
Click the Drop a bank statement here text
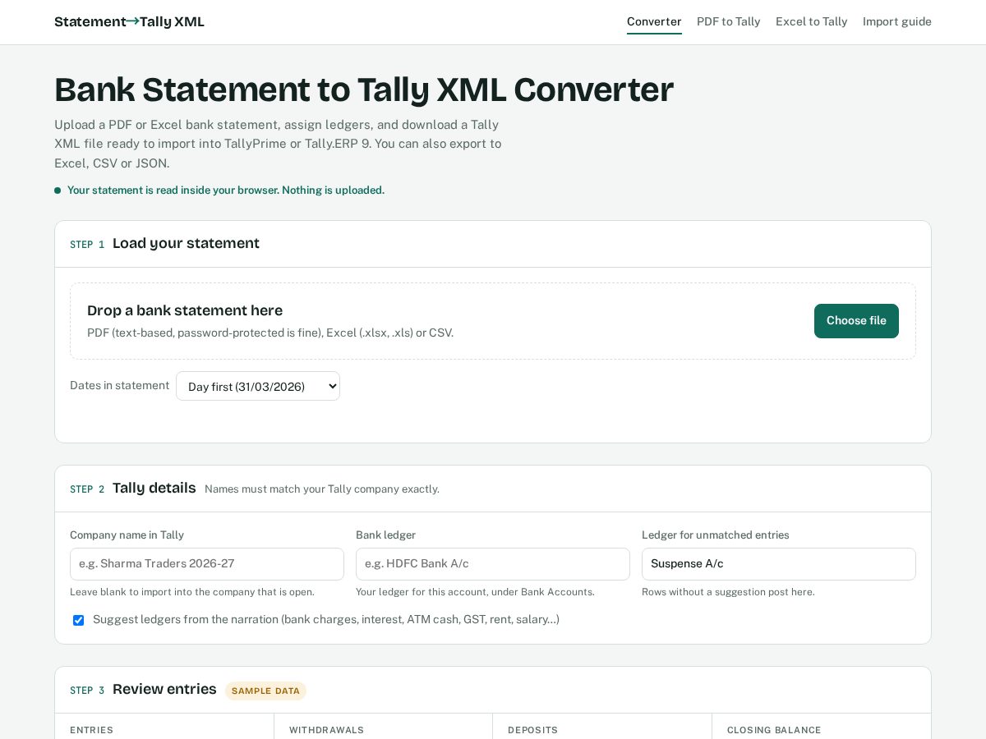(185, 310)
